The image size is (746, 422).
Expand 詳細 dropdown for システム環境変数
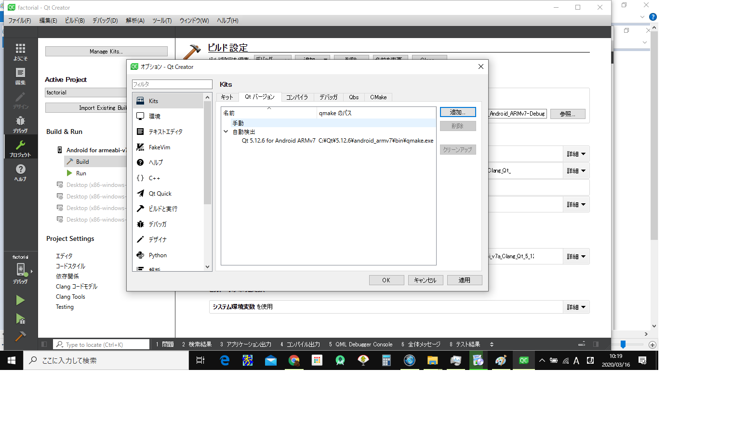click(576, 307)
